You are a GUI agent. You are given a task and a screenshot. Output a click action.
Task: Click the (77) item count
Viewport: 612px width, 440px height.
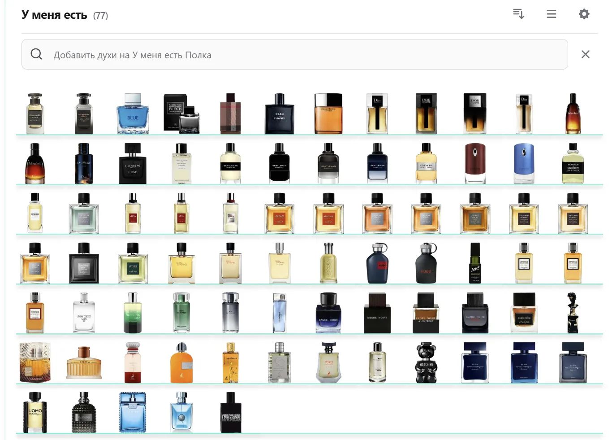pos(100,16)
